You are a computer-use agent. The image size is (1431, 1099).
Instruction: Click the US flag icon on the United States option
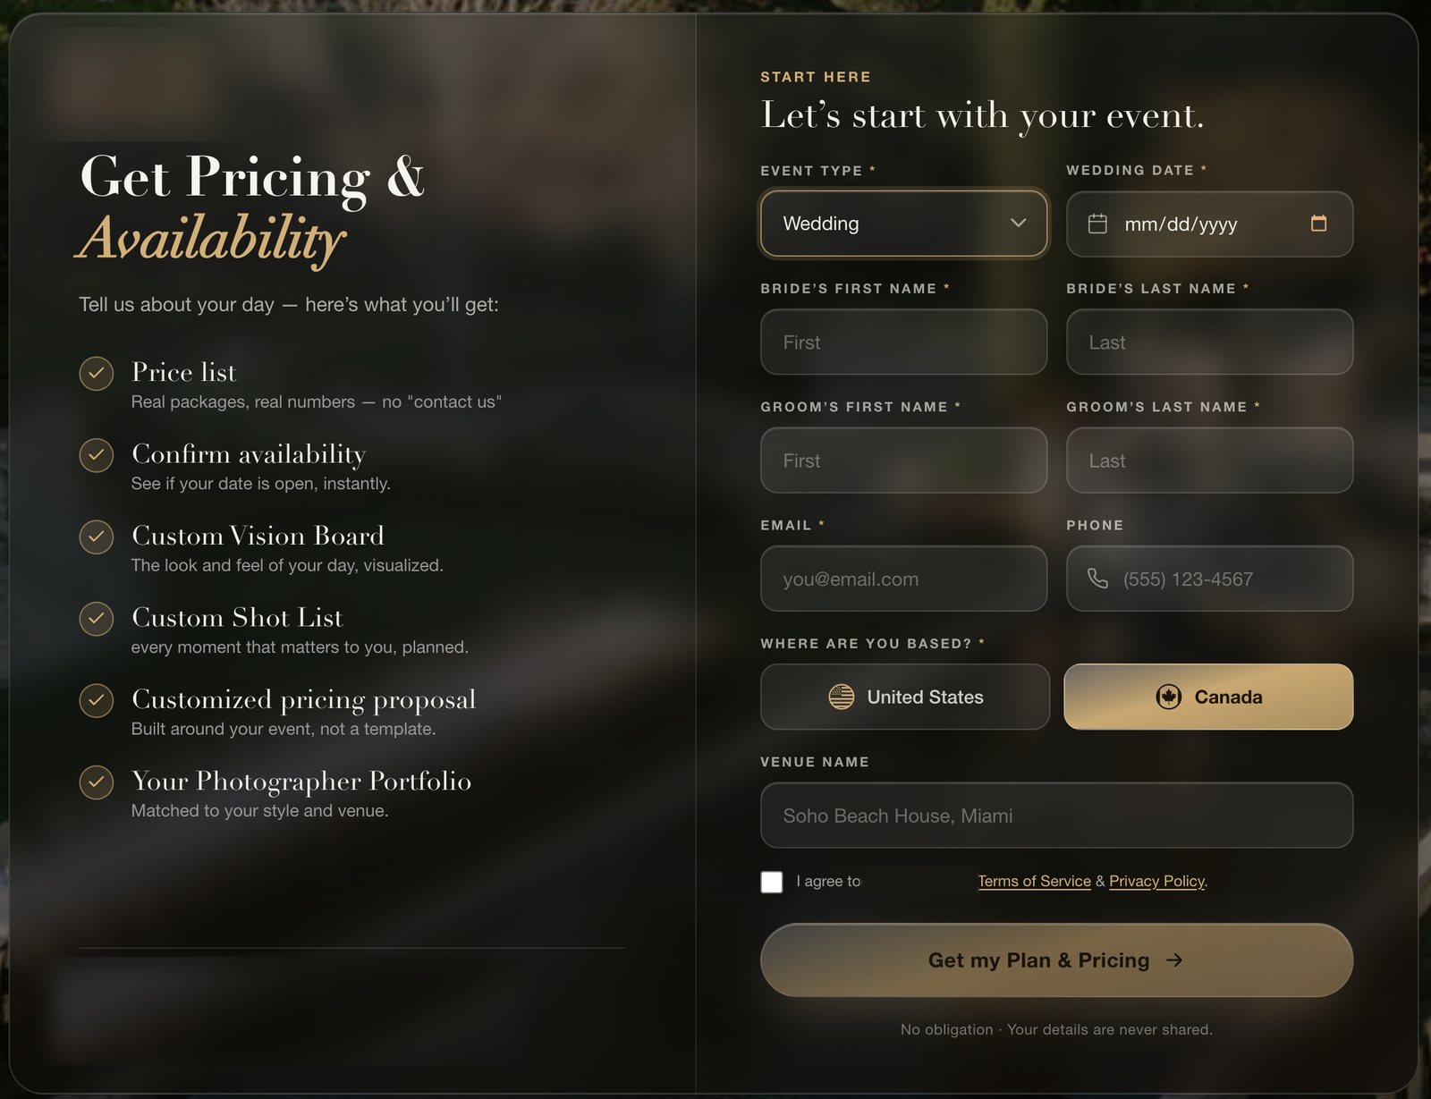842,697
